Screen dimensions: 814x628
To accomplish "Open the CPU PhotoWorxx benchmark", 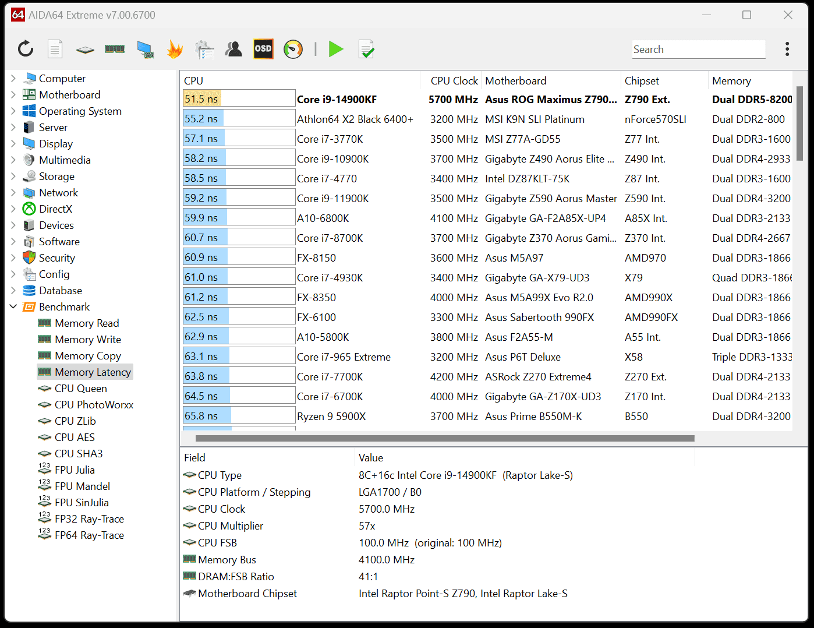I will click(x=94, y=404).
